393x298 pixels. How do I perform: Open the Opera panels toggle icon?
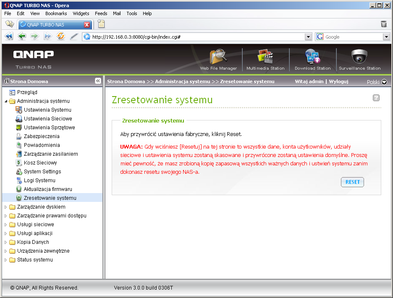10,24
